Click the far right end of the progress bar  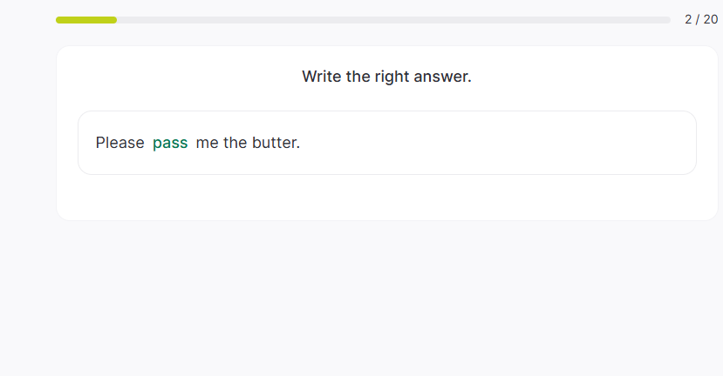coord(666,20)
